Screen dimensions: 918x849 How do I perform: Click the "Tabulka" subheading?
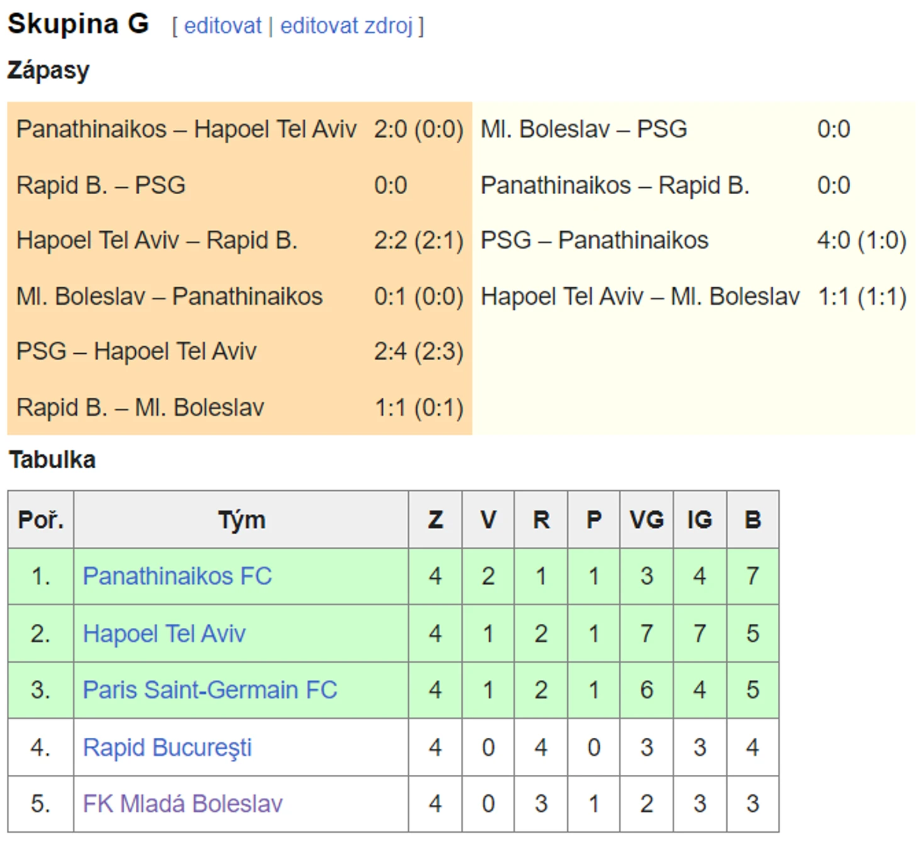[52, 459]
